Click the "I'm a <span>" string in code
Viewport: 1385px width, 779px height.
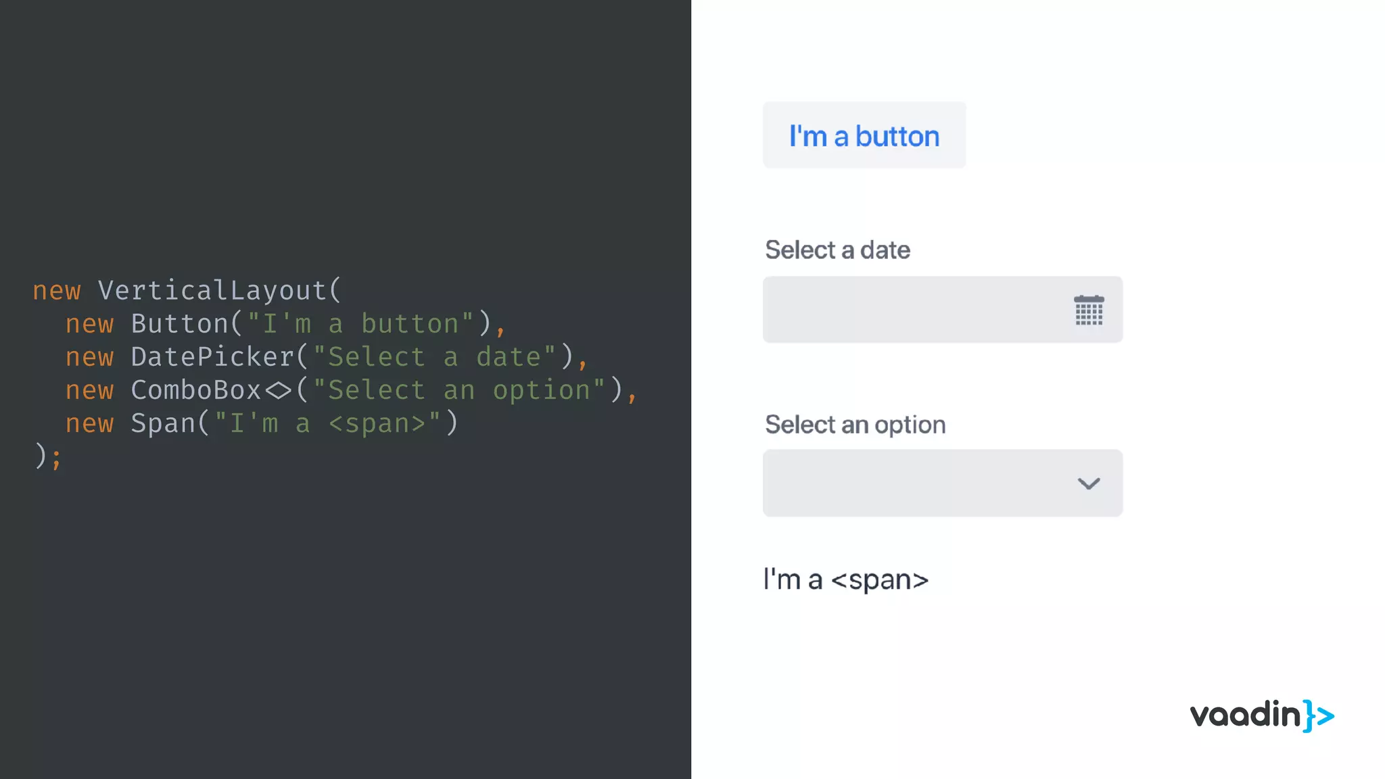click(327, 423)
